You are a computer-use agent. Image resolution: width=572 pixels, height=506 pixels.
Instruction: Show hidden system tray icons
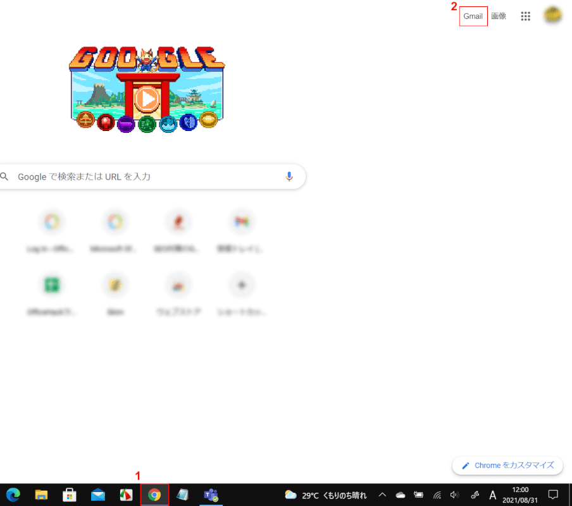click(382, 495)
